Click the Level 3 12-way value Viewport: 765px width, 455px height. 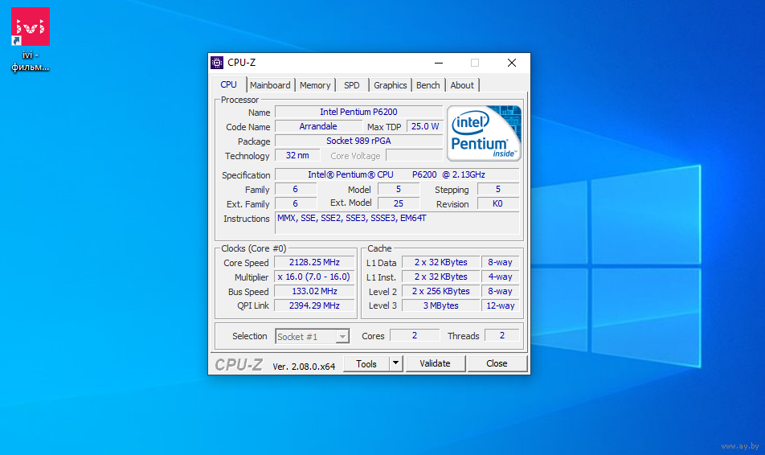(500, 305)
